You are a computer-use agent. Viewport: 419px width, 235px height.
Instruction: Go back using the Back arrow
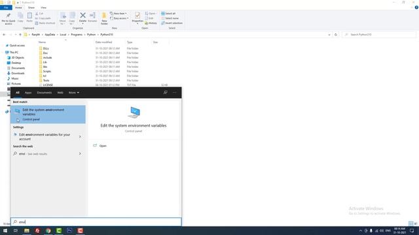(x=4, y=35)
